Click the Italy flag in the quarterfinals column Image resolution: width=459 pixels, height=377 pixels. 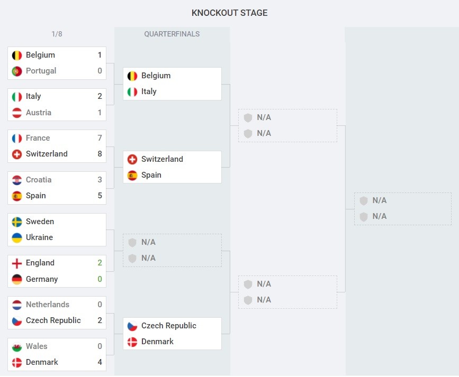(x=132, y=91)
